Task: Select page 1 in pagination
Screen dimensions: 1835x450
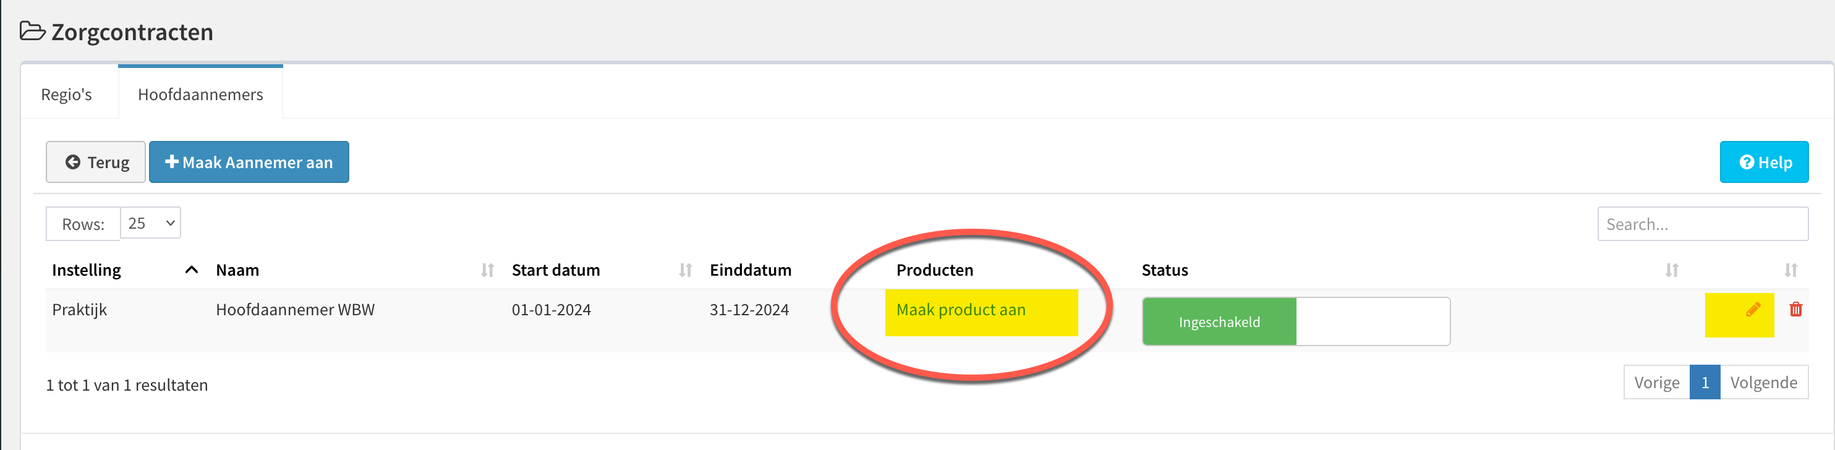Action: tap(1705, 383)
